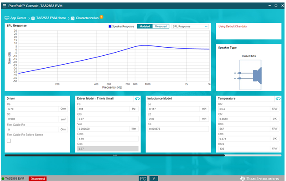286x181 pixels.
Task: Click the SPL Response chart title
Action: [17, 26]
